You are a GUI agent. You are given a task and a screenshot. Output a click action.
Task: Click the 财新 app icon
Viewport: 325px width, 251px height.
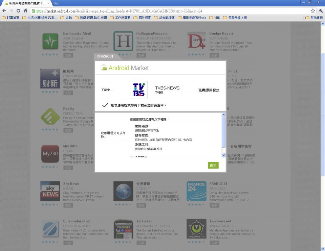pyautogui.click(x=50, y=79)
